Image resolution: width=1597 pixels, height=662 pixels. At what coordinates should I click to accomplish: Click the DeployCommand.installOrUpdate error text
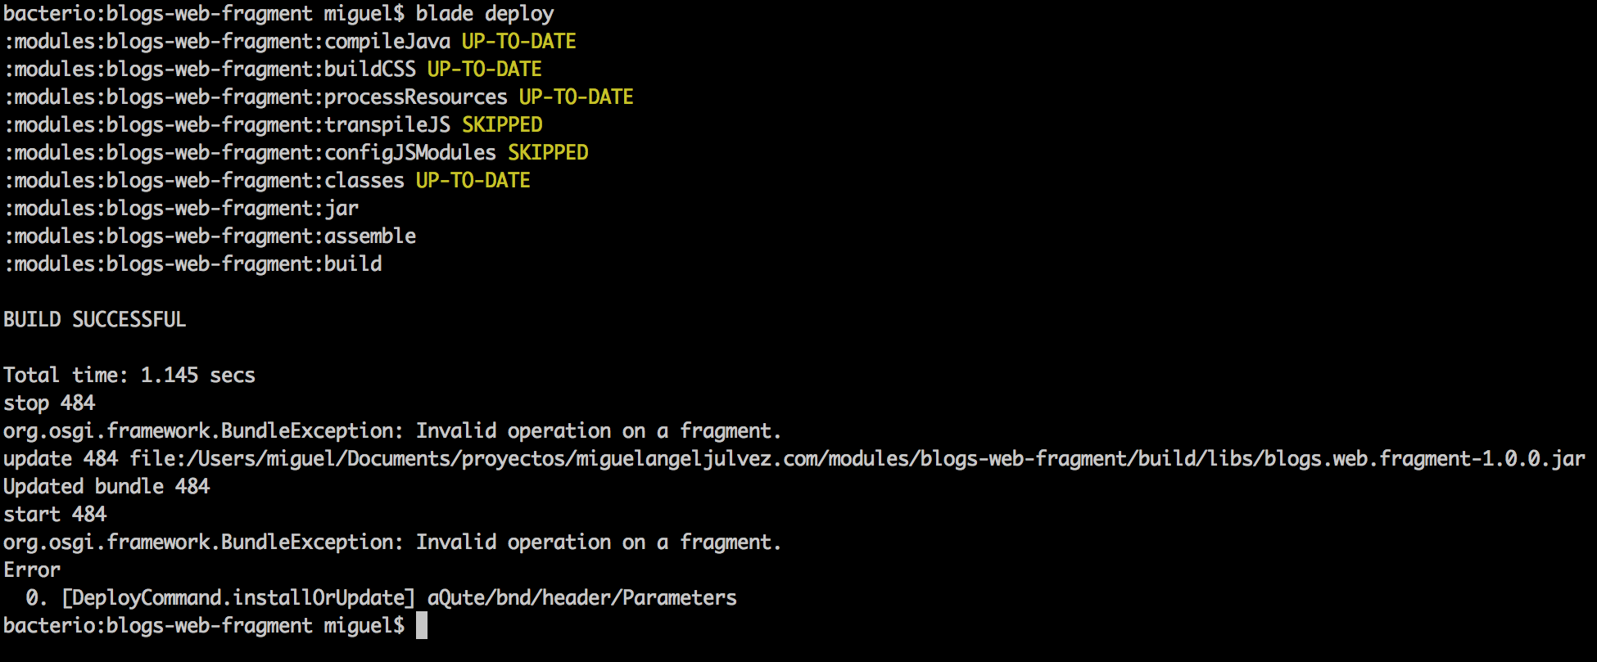239,598
